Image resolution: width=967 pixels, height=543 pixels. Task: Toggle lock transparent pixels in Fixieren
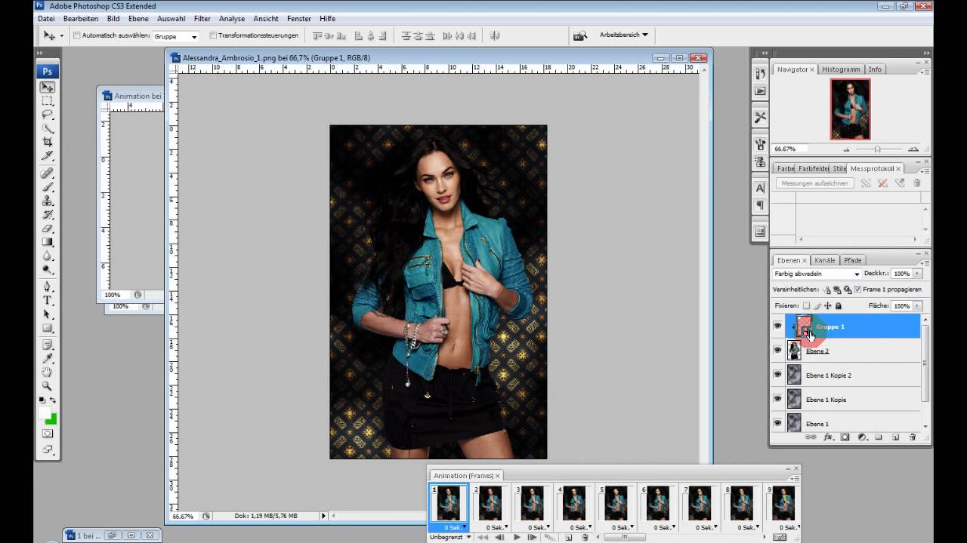click(x=806, y=305)
